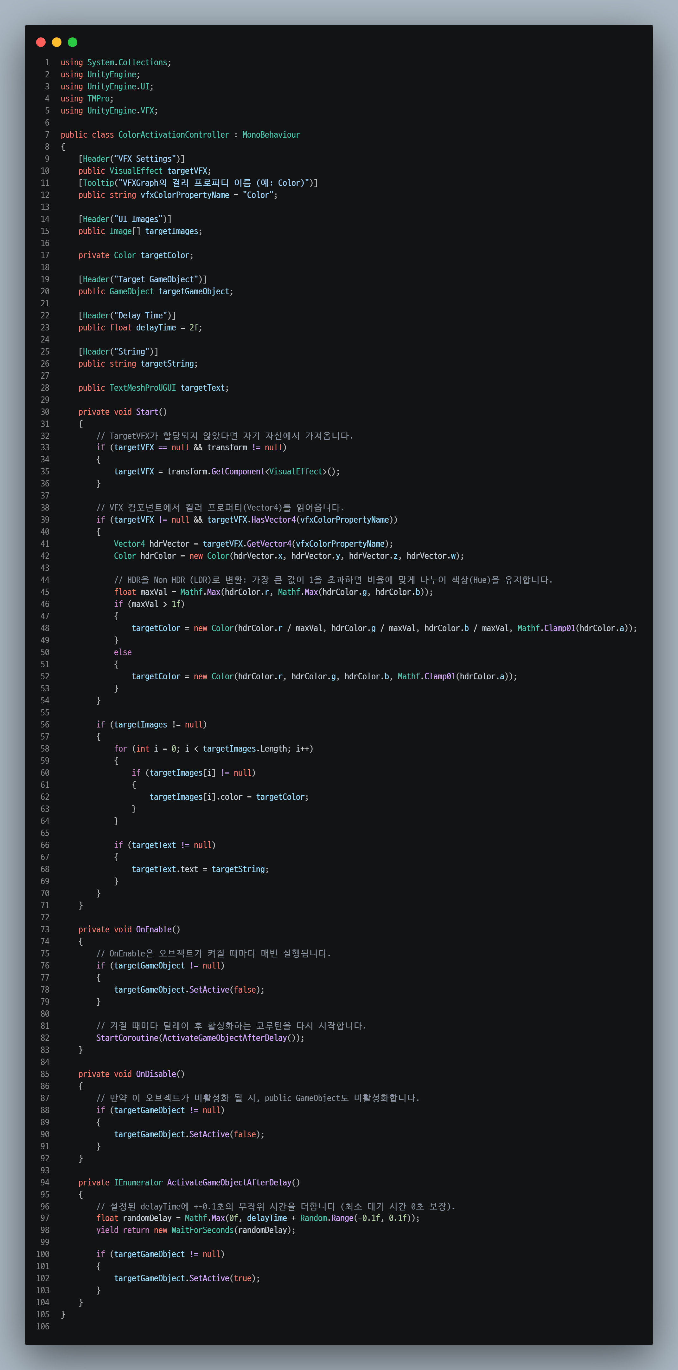678x1370 pixels.
Task: Click the comment starting '// 설정된 delayTime에'
Action: [x=276, y=1206]
